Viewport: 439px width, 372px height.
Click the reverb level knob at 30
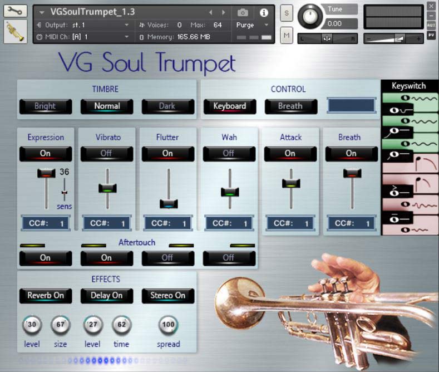(x=32, y=325)
